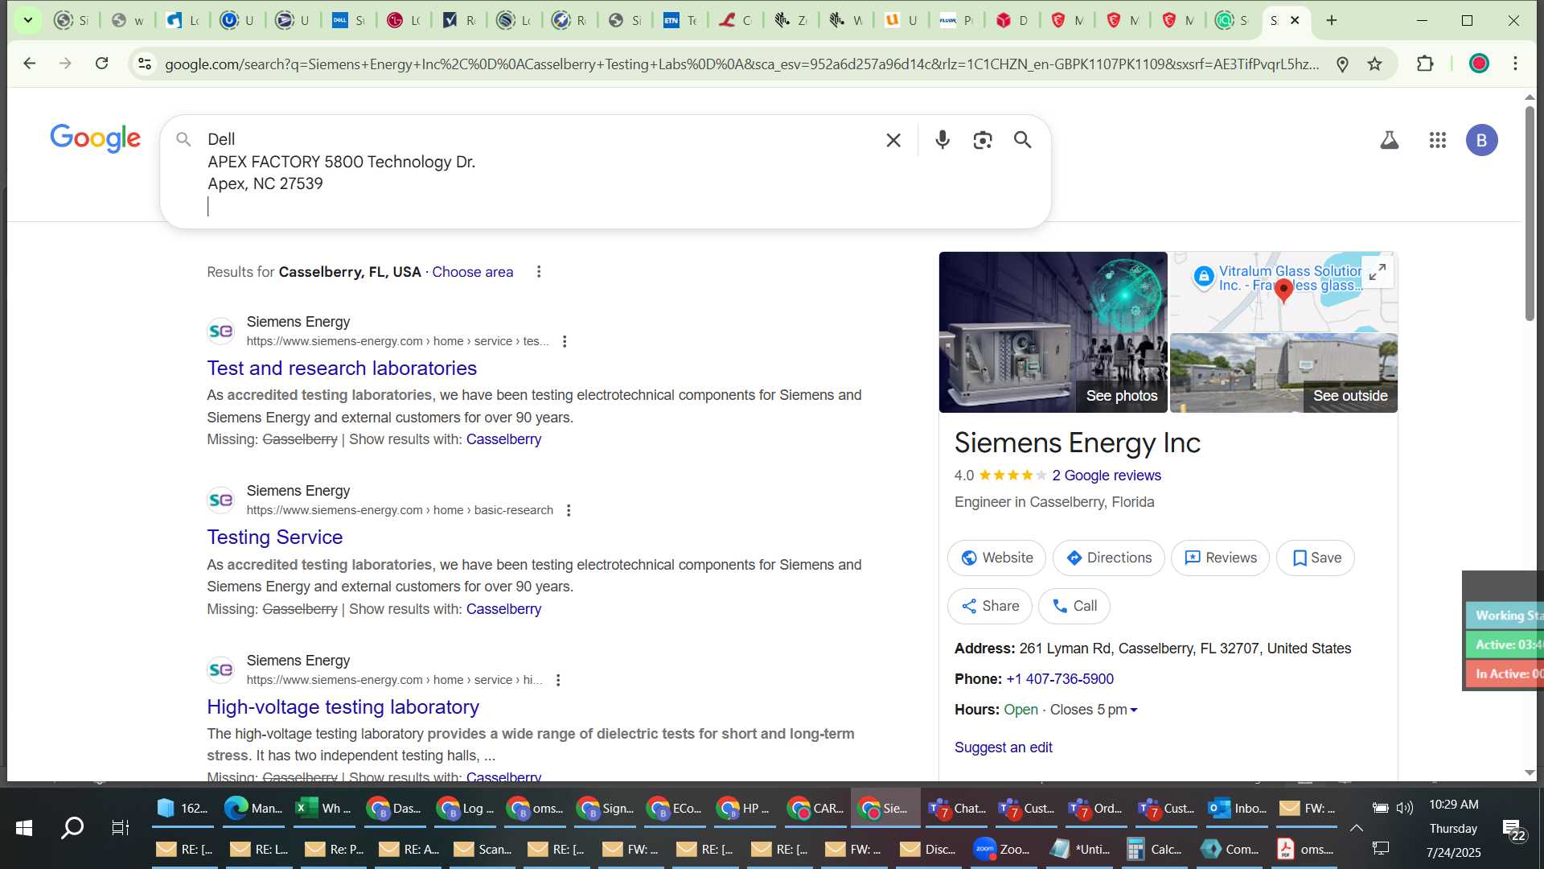Click Reviews button

tap(1220, 558)
